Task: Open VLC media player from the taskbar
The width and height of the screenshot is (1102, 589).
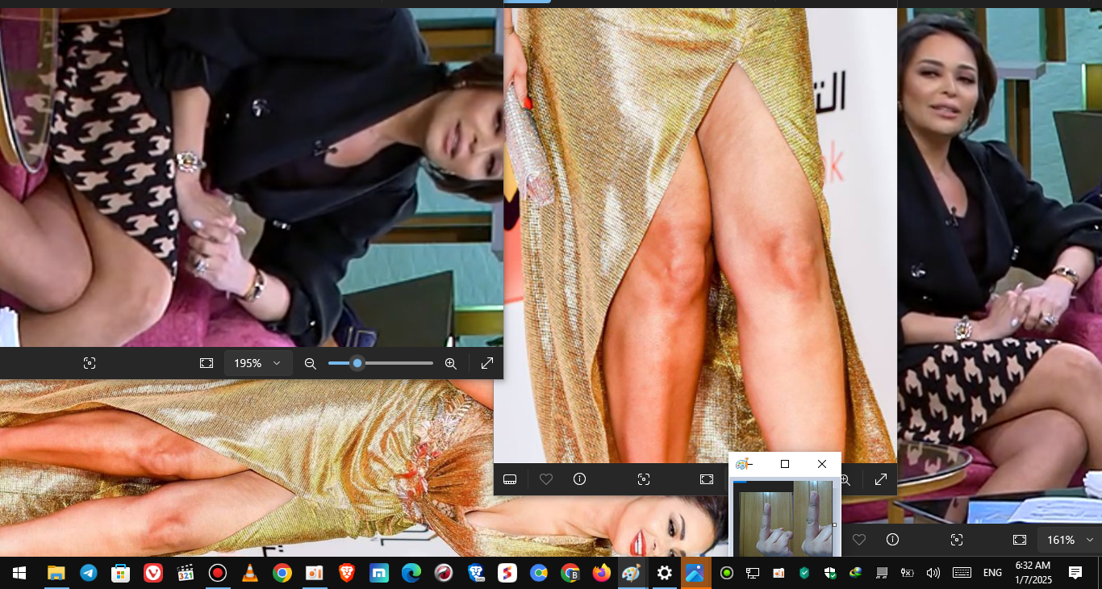Action: tap(250, 573)
